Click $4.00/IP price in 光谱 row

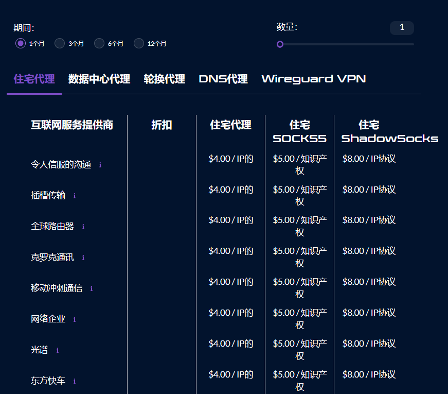231,344
